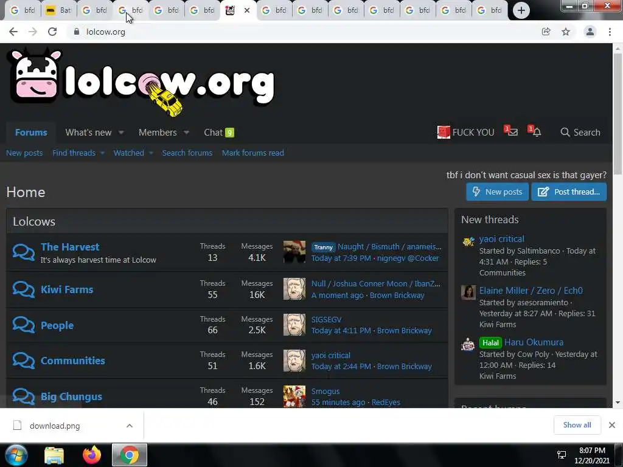Click avatar next to Haru Okumura thread
623x467 pixels.
[468, 344]
